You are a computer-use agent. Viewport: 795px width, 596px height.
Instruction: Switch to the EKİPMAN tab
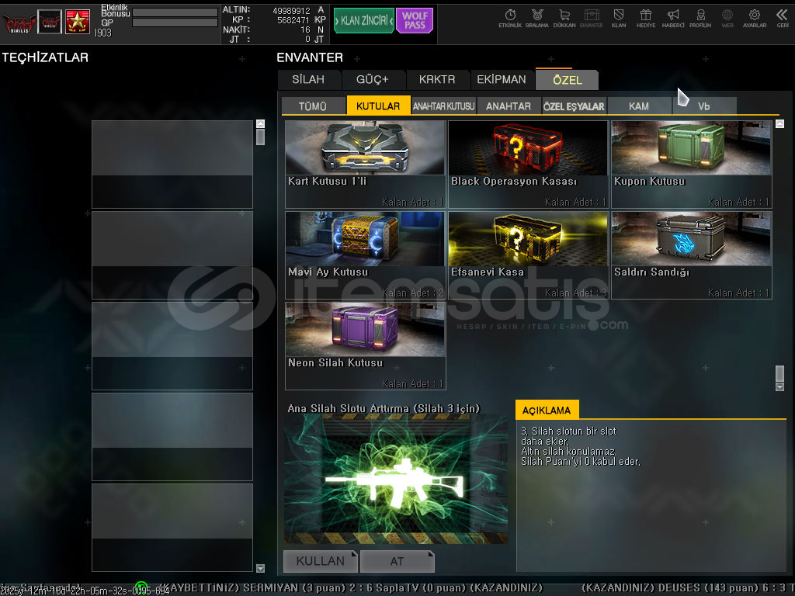point(502,79)
